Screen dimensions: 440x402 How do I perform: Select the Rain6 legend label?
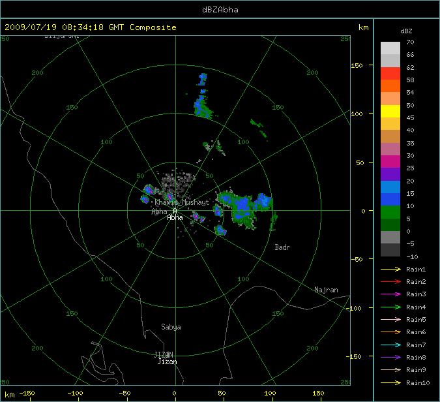coord(416,332)
